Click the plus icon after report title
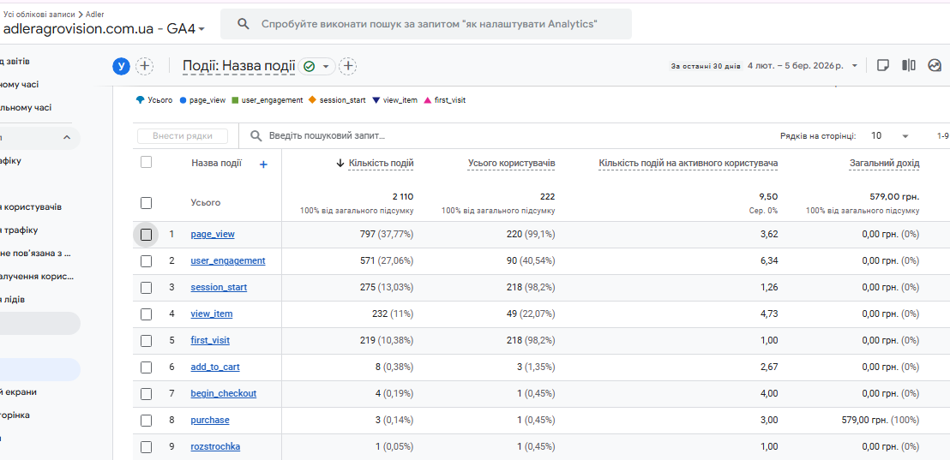950x460 pixels. 348,66
